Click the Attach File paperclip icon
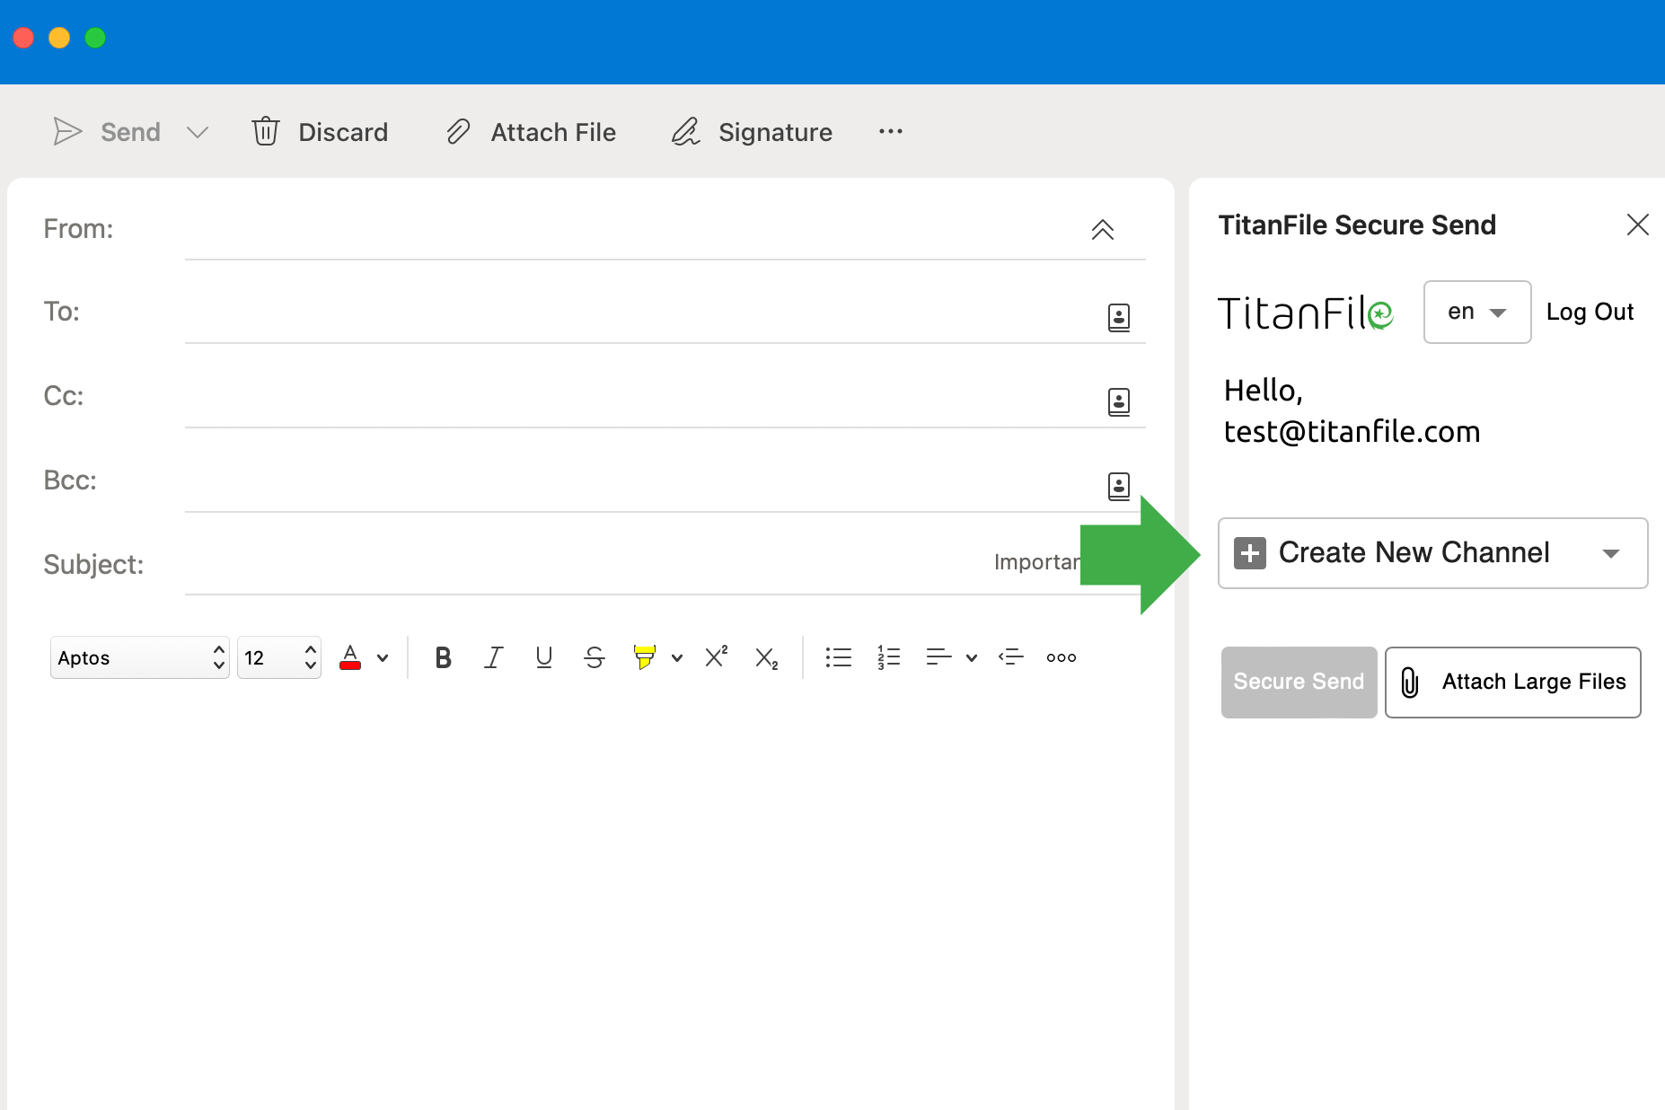Screen dimensions: 1665x1110 point(458,131)
